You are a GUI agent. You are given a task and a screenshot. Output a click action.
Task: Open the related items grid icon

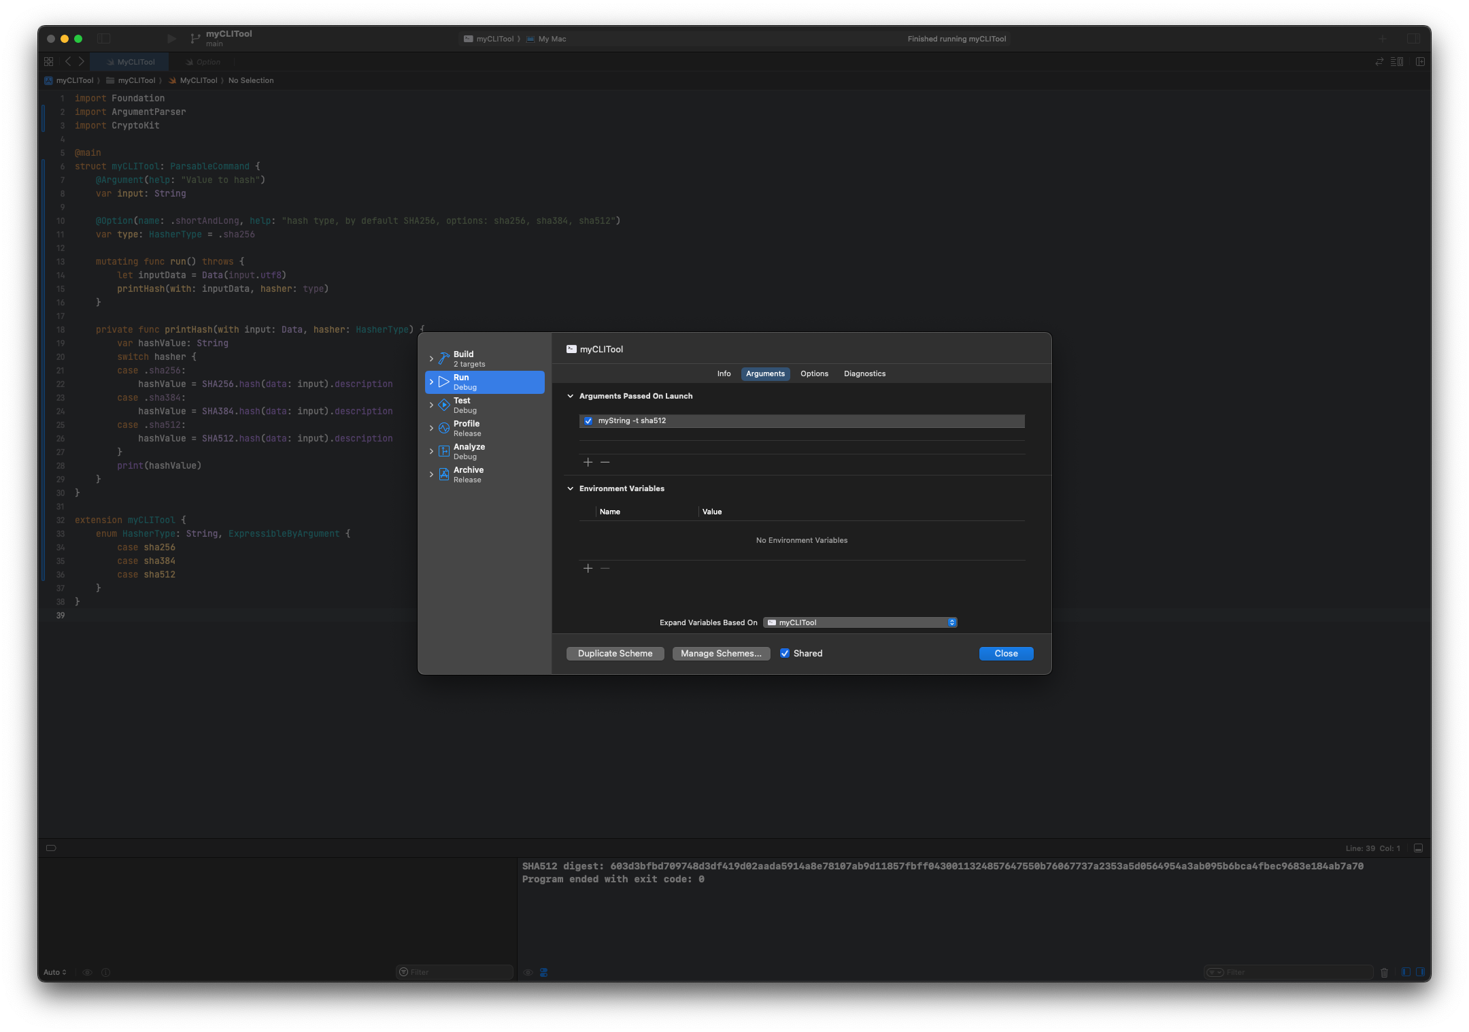click(x=48, y=61)
